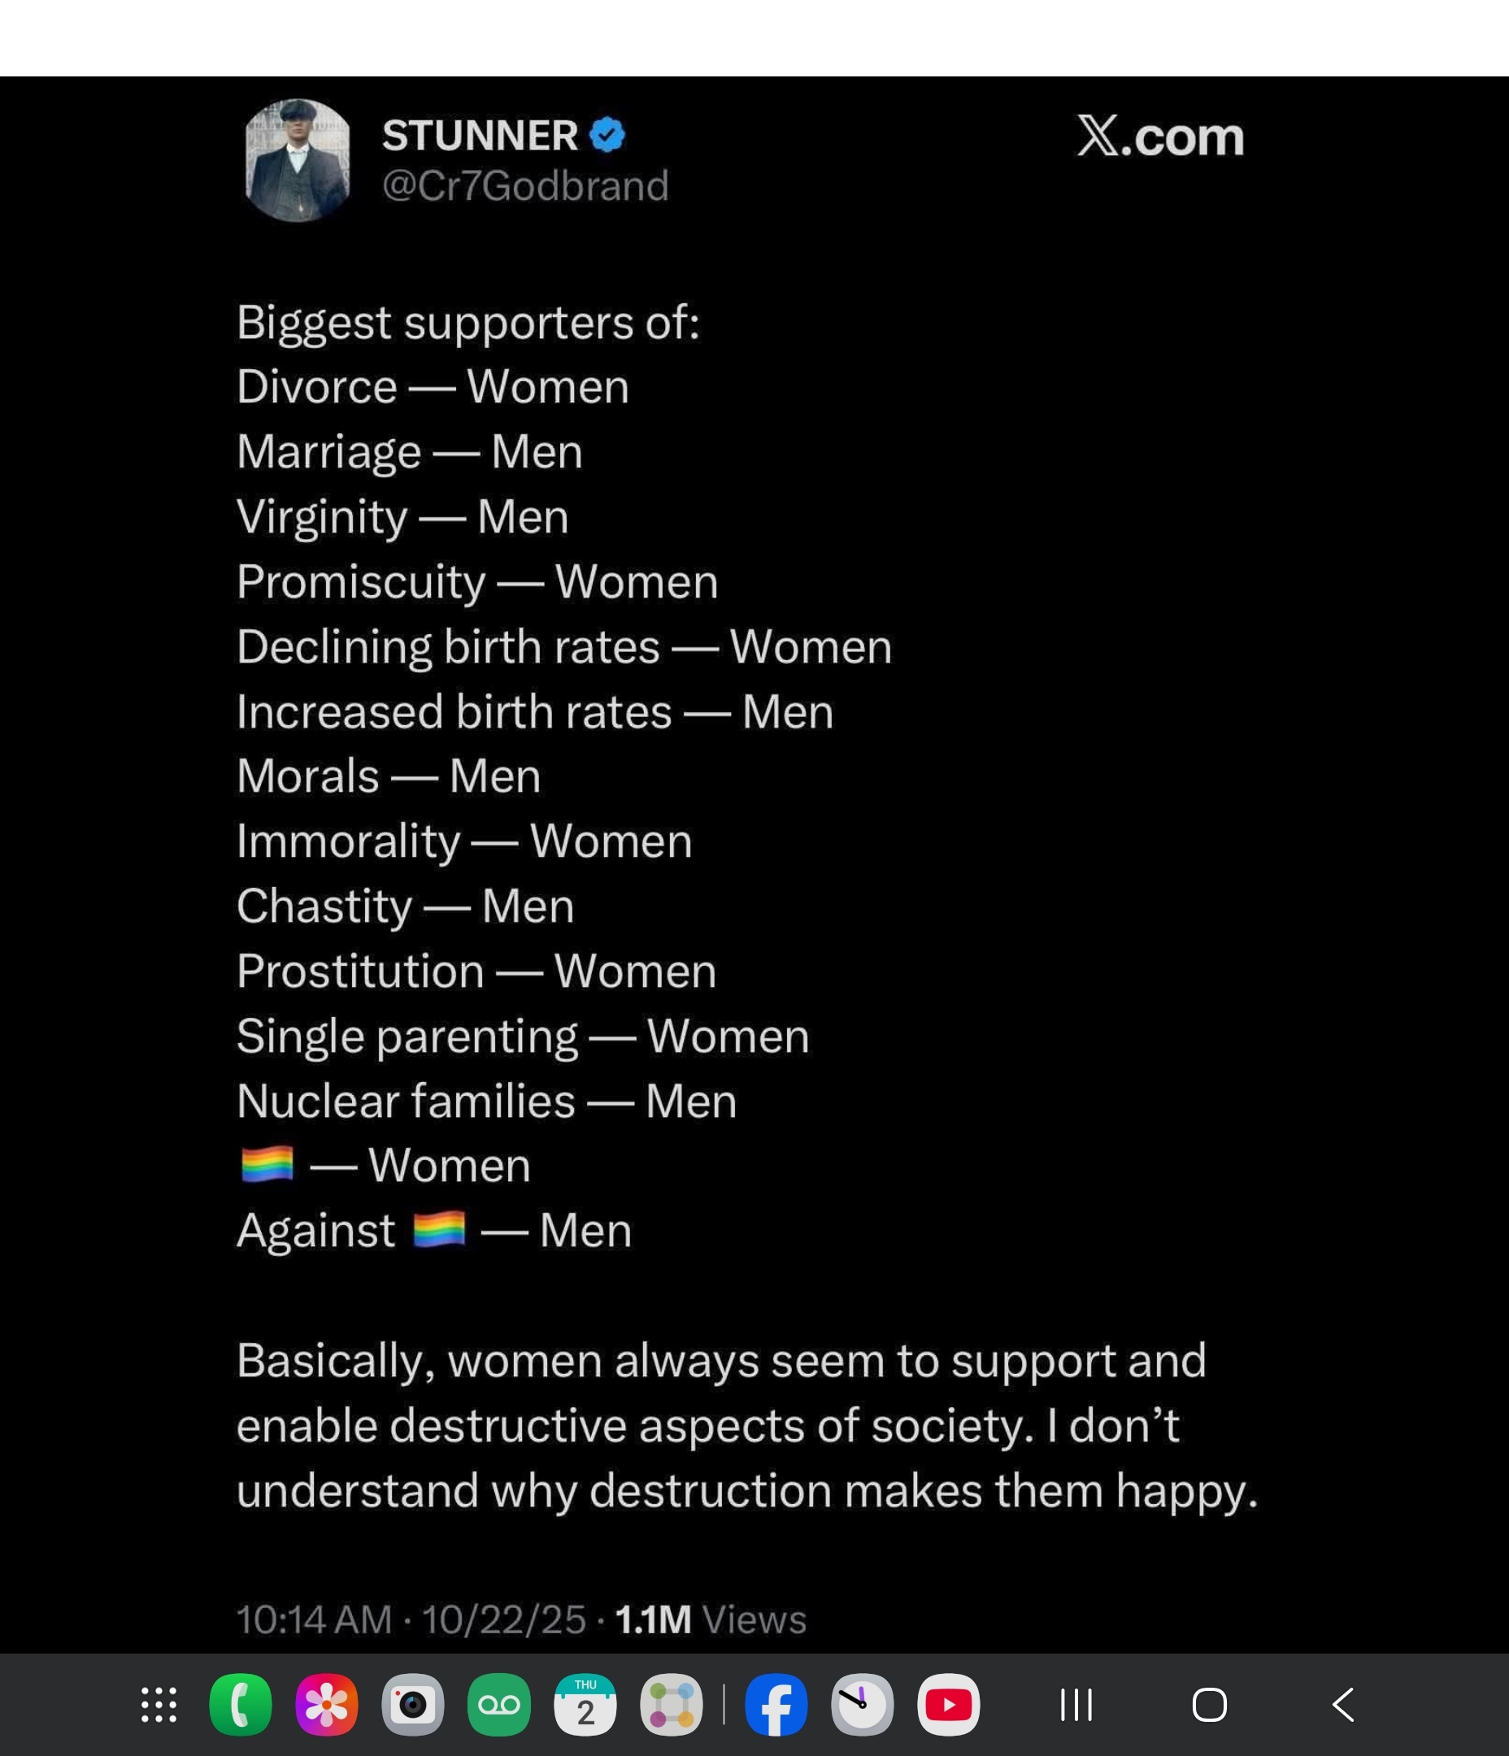Viewport: 1509px width, 1756px height.
Task: Launch the Camera app
Action: [413, 1704]
